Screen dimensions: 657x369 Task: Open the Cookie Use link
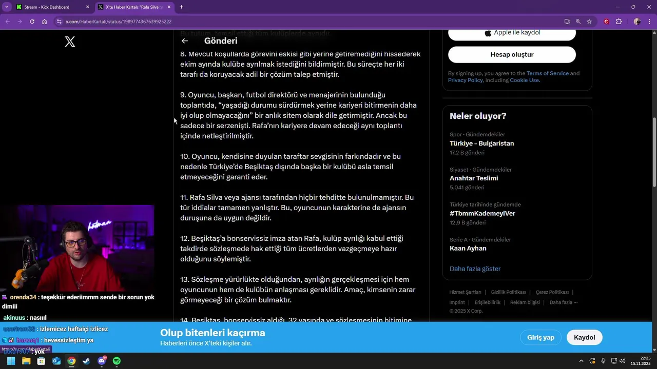click(524, 80)
